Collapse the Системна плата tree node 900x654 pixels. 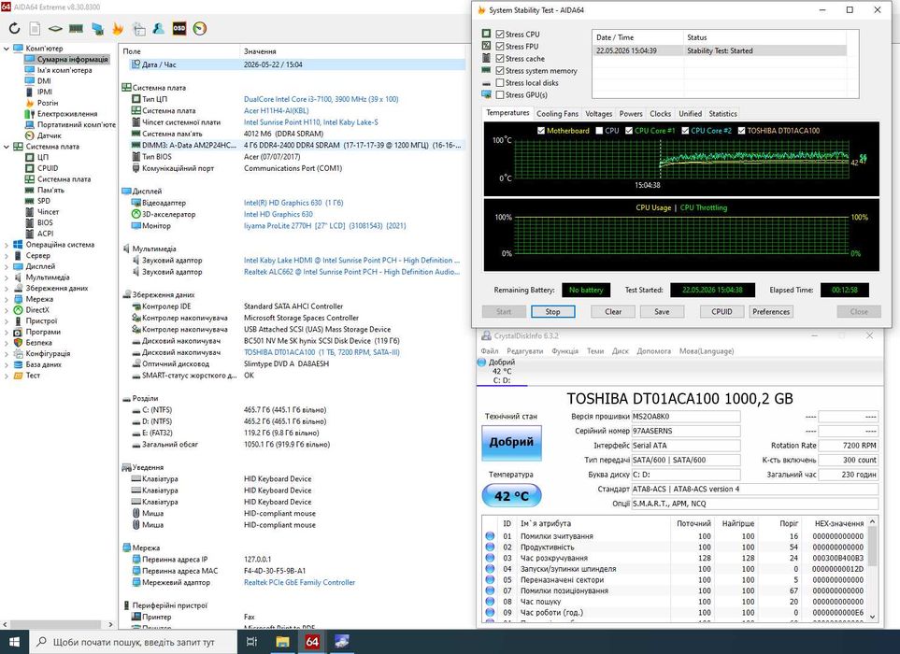(7, 147)
